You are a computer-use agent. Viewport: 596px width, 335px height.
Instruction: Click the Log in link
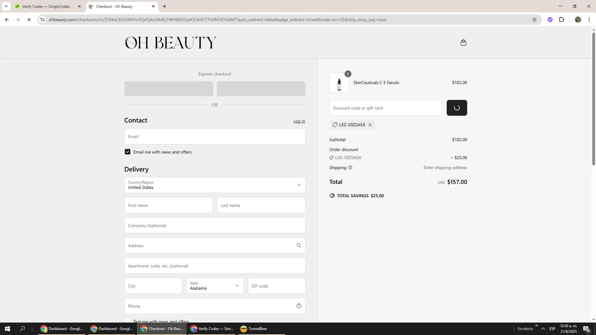(299, 121)
